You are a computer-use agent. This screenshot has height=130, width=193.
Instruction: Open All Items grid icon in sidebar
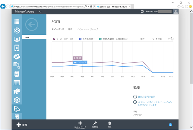pyautogui.click(x=17, y=22)
